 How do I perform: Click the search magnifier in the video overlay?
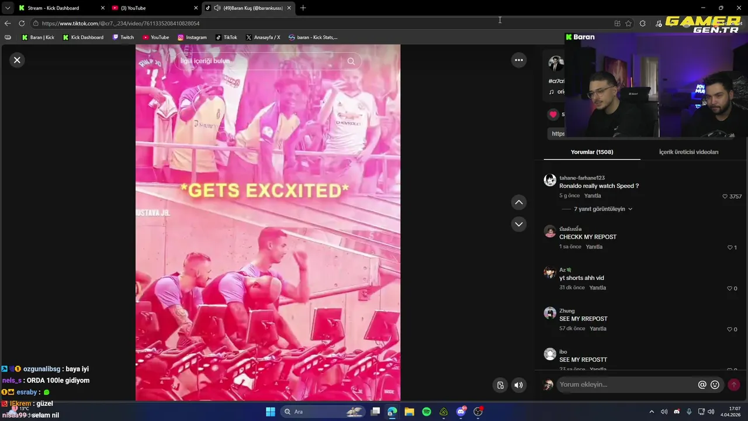351,61
